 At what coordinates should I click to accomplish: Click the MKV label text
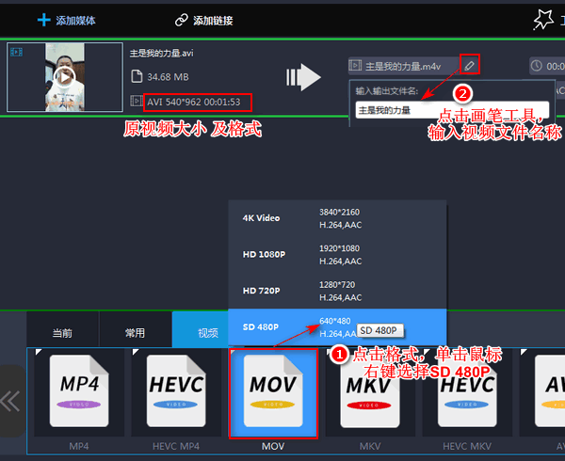point(370,447)
